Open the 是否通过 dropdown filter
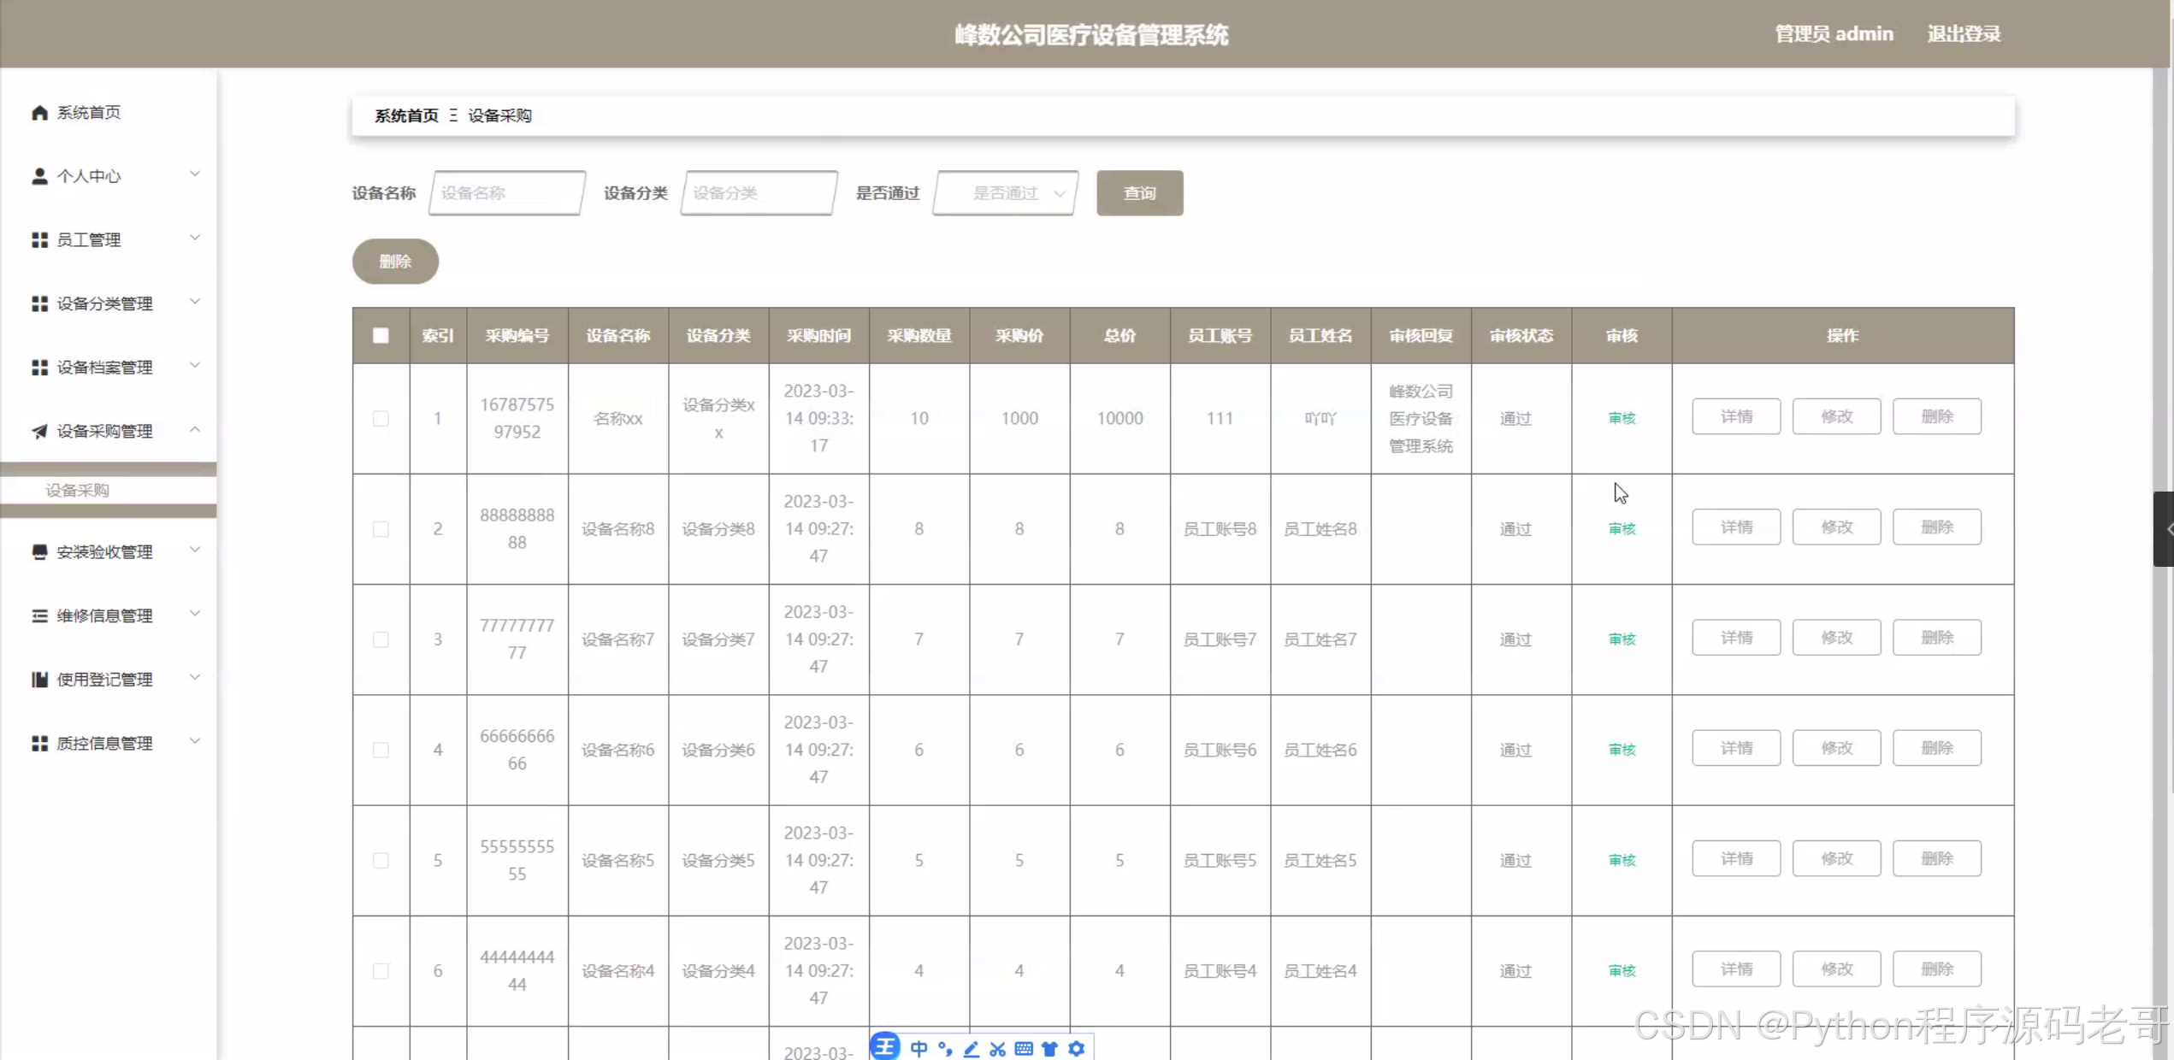Viewport: 2174px width, 1060px height. (1006, 193)
